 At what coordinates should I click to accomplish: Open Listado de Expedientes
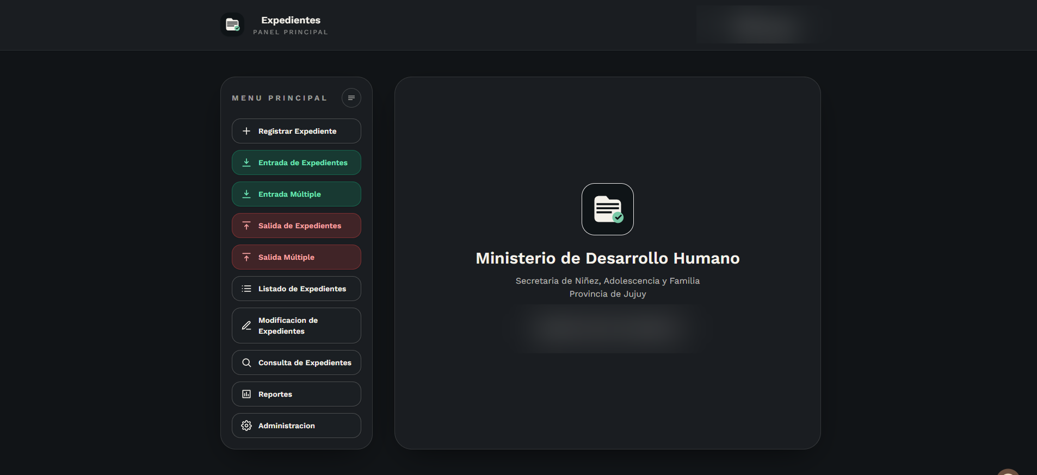[297, 289]
